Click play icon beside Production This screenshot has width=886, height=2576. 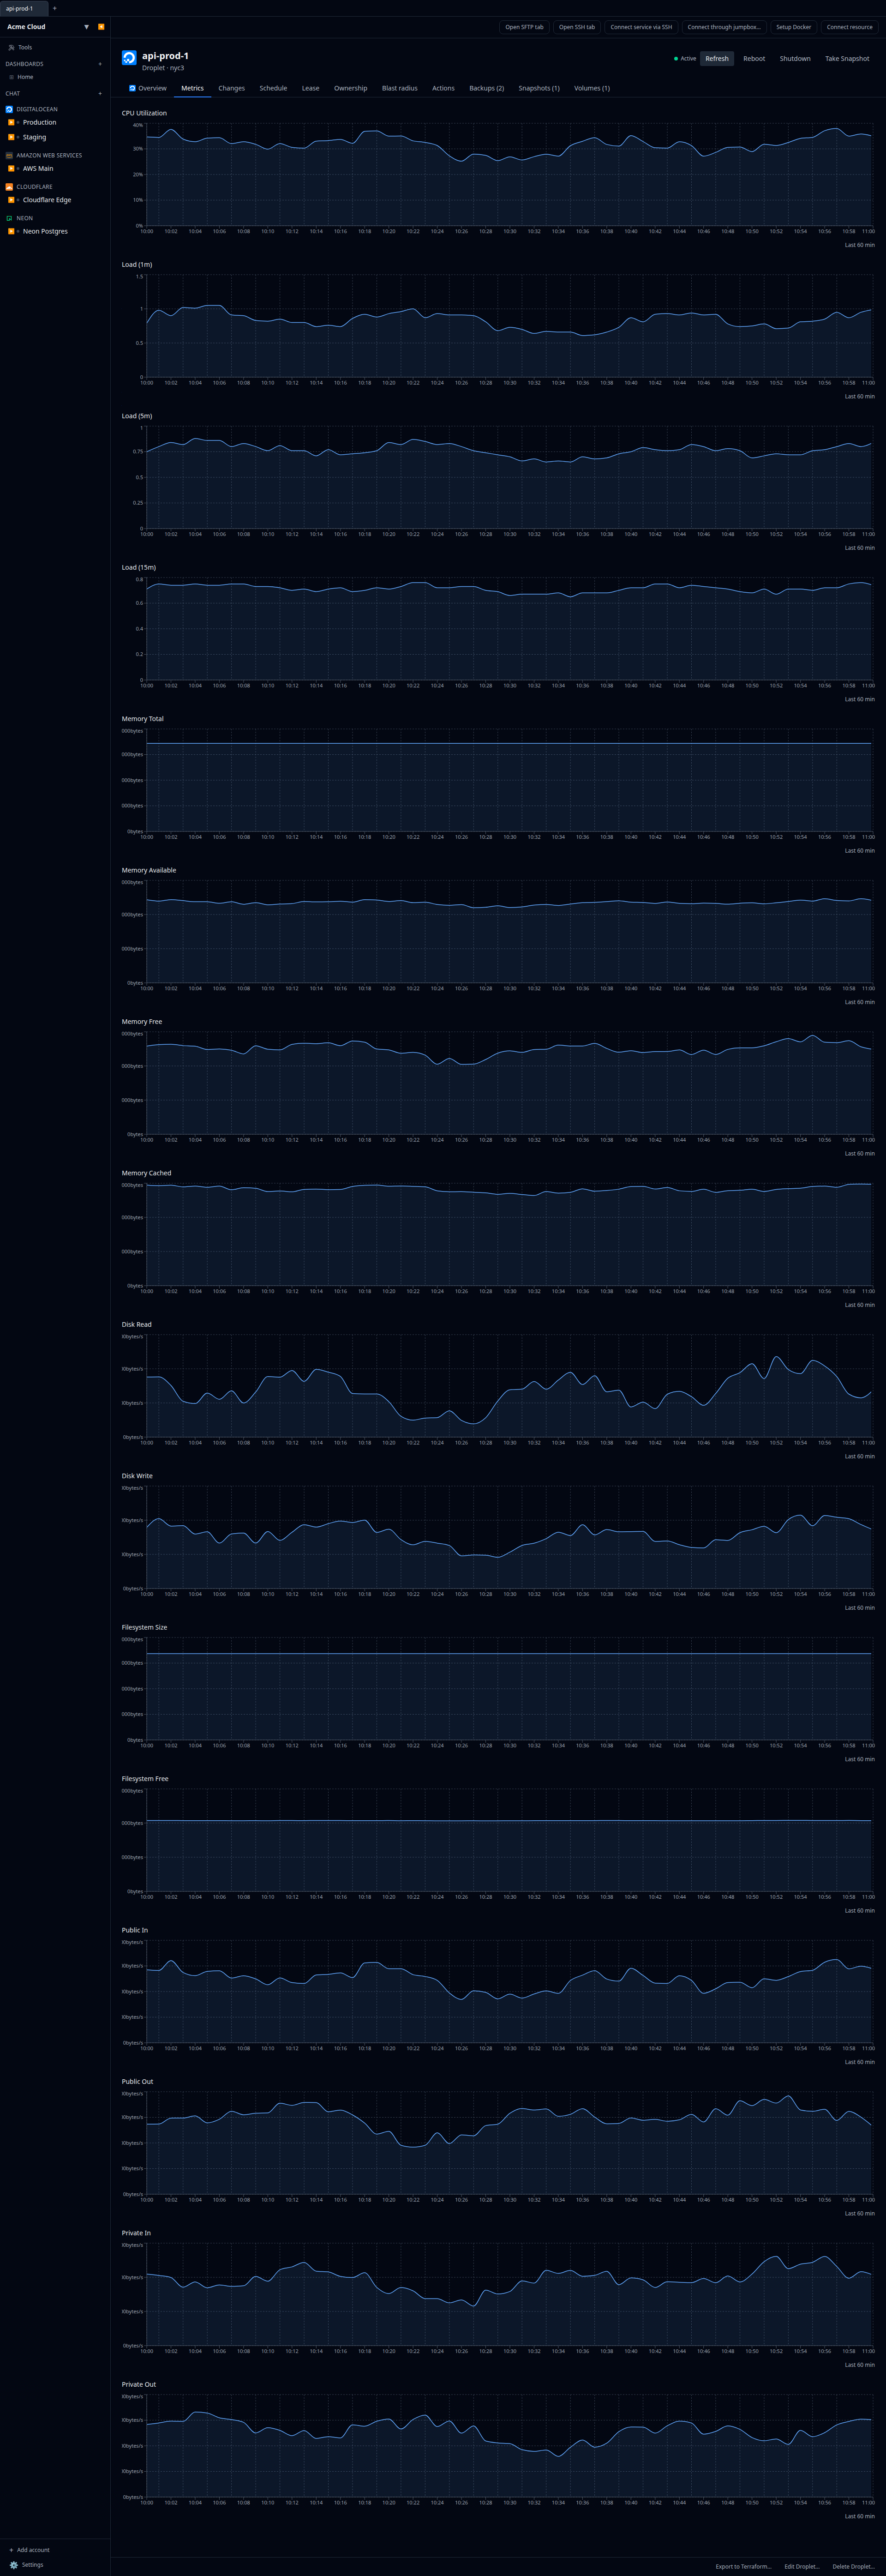(11, 122)
